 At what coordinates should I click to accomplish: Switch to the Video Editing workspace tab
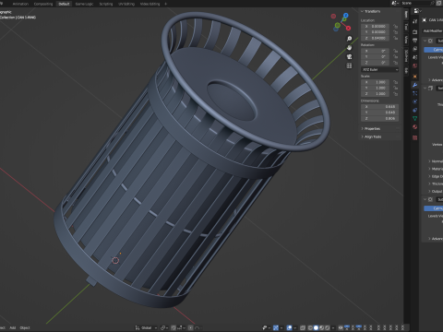coord(150,4)
